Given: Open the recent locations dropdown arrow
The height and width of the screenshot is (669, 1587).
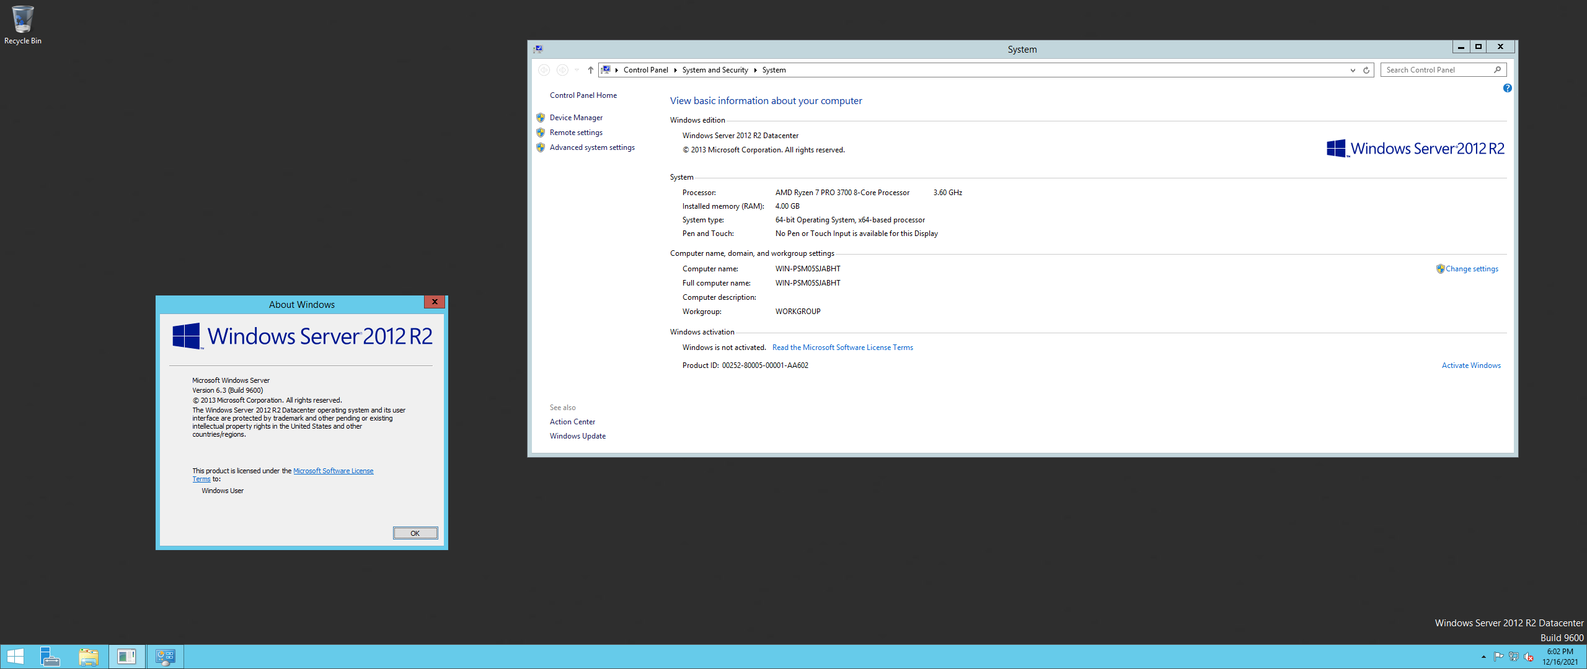Looking at the screenshot, I should [x=577, y=70].
